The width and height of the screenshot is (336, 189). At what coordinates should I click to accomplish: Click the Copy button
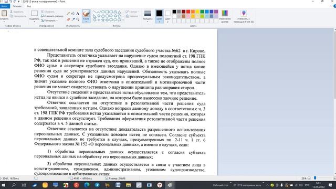click(x=18, y=16)
